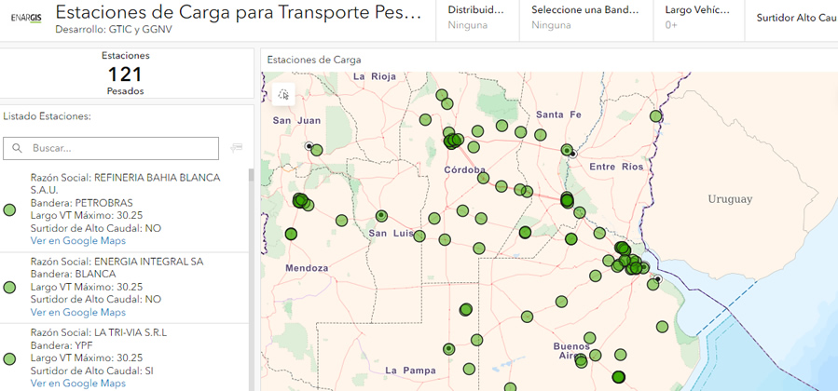Select the REFINERIA BAHIA BLANCA green marker
838x391 pixels.
pos(10,210)
